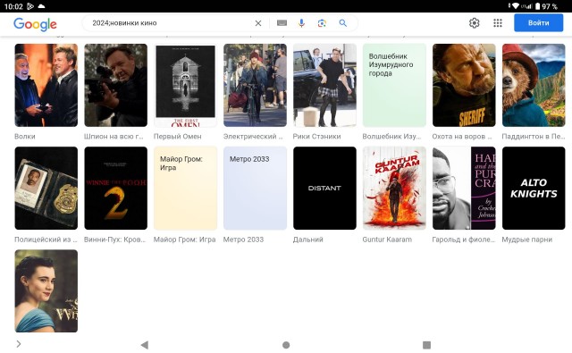Select the Паддингтон в Пе... poster

click(x=534, y=85)
